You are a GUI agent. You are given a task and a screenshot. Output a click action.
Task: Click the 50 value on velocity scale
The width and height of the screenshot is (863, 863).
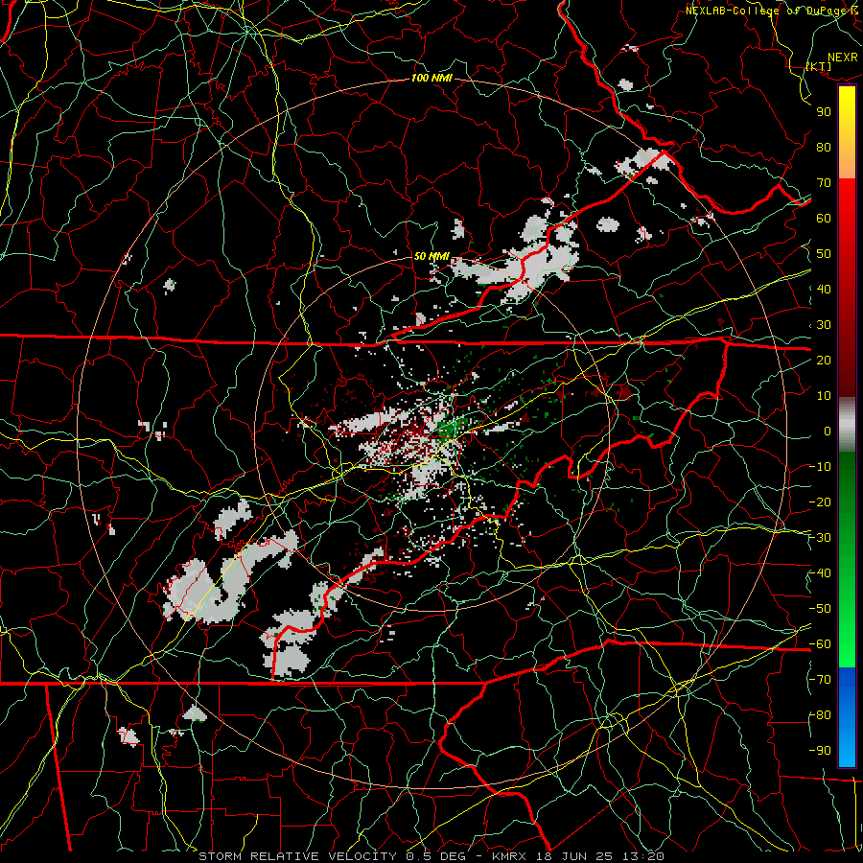(824, 254)
